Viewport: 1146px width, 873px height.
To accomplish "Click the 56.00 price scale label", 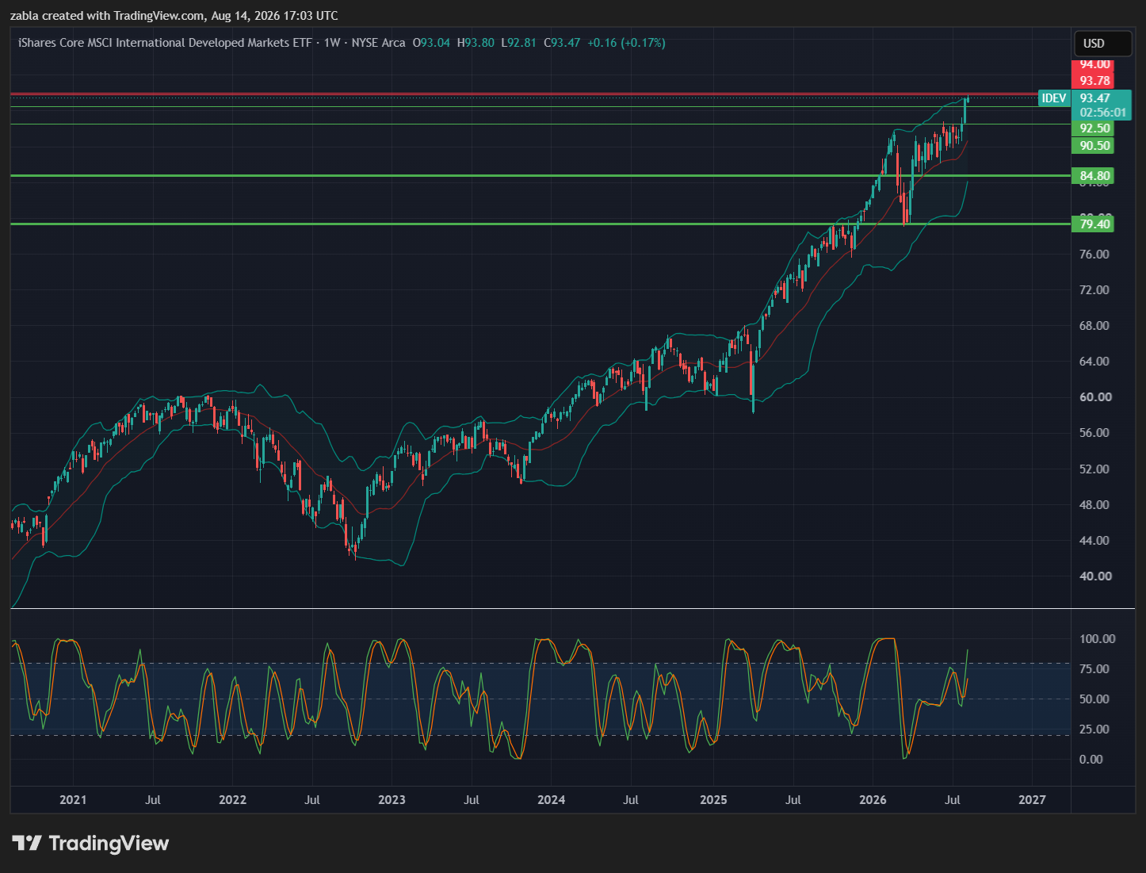I will click(1094, 433).
